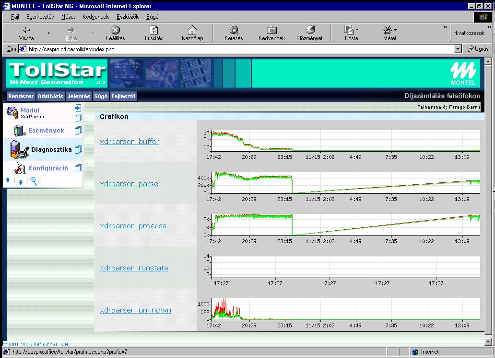Open the address bar dropdown arrow
The image size is (495, 358).
458,49
